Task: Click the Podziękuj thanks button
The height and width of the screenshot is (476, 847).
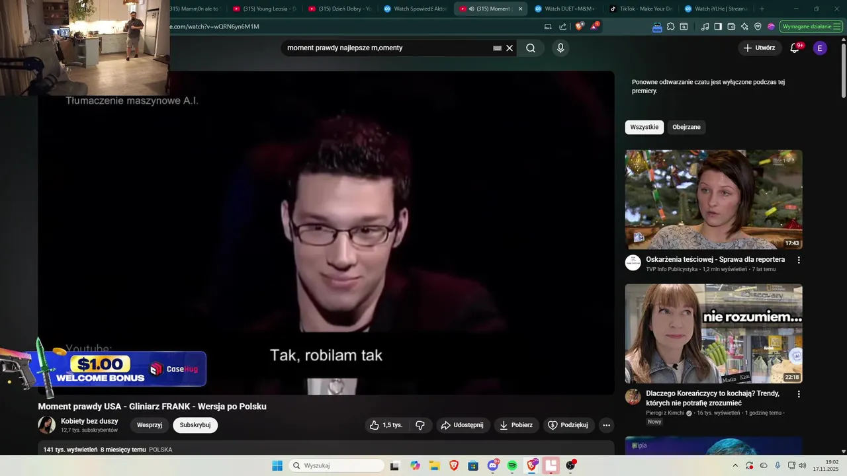Action: [x=568, y=425]
